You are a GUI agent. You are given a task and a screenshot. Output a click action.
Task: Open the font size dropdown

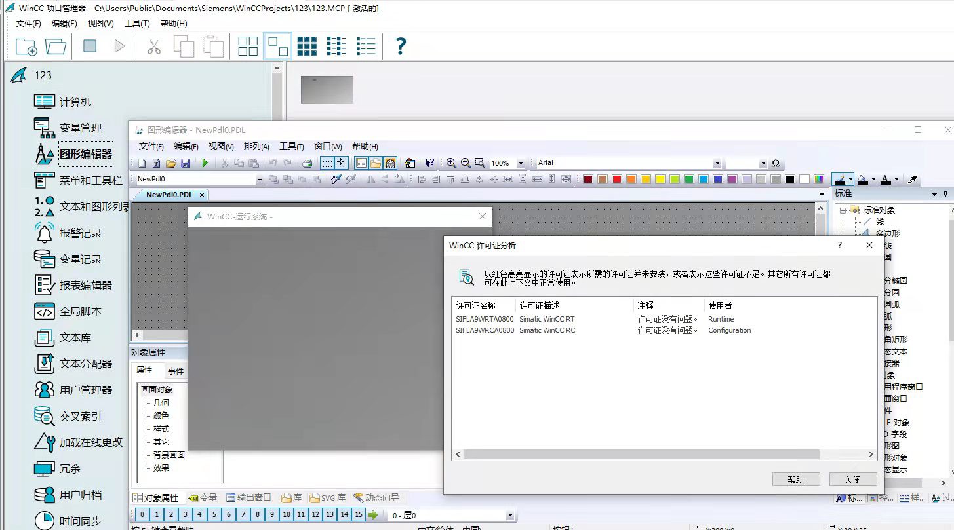tap(763, 163)
